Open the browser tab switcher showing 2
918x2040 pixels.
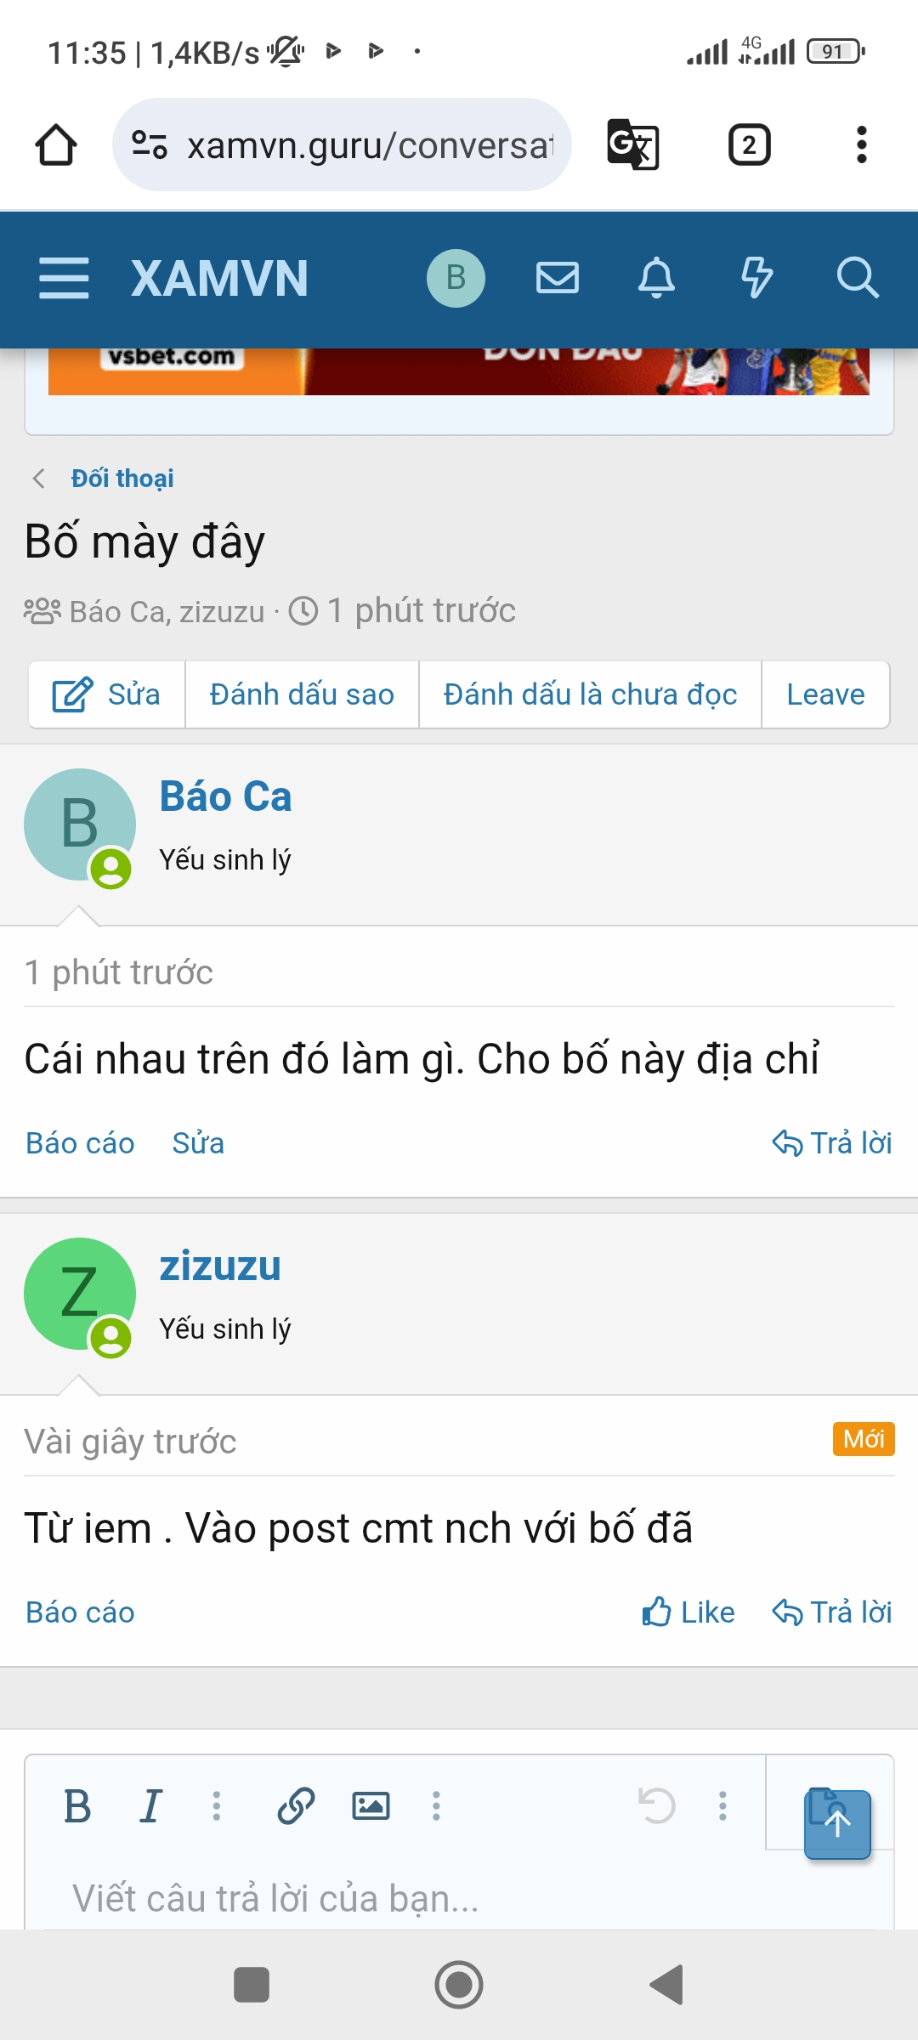749,144
